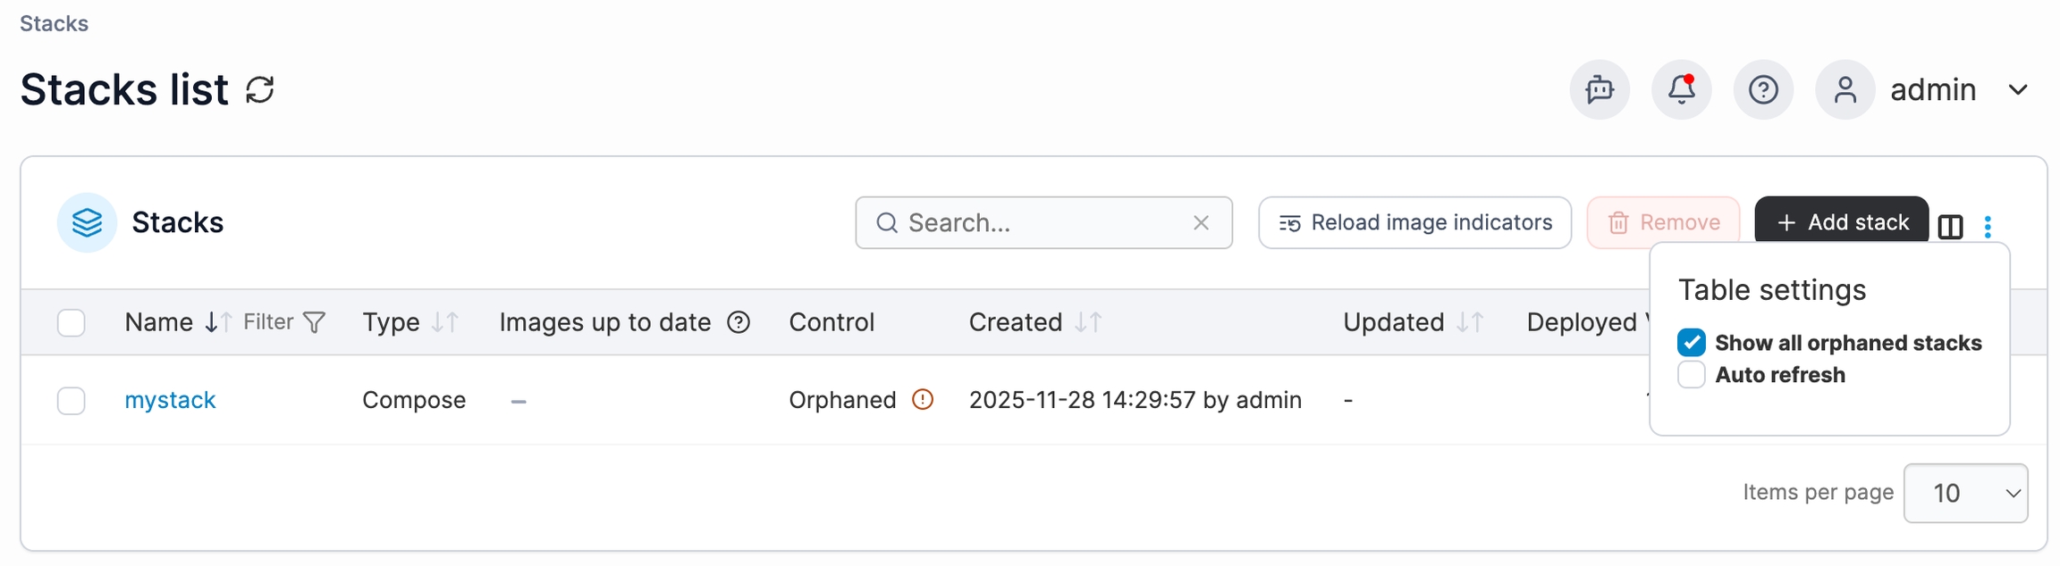Clear the search field with the X
Image resolution: width=2060 pixels, height=566 pixels.
1201,223
